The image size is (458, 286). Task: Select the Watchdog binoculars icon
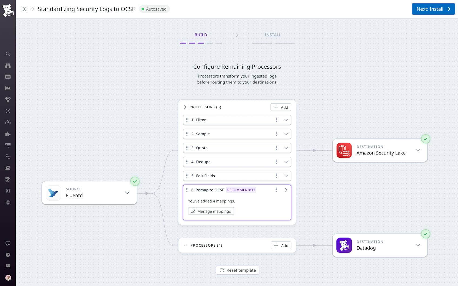(8, 65)
